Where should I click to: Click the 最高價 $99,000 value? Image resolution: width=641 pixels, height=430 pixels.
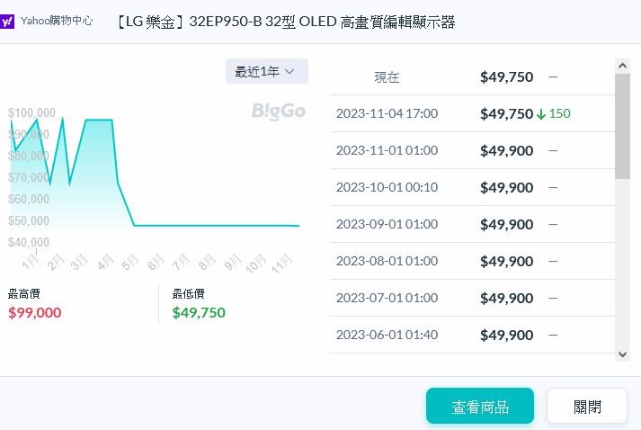click(x=35, y=312)
